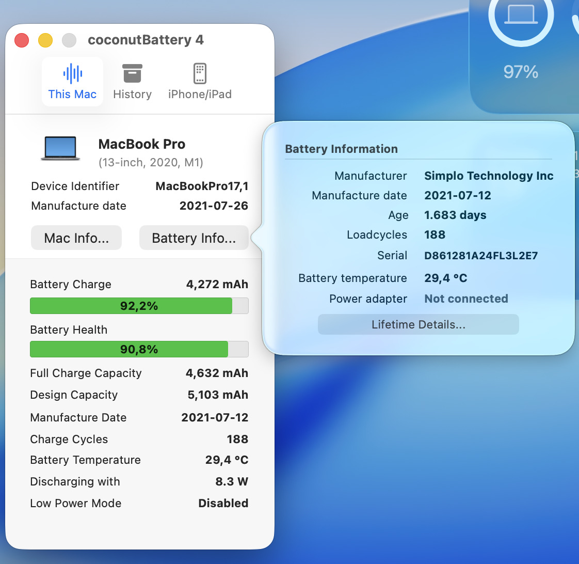Click the Design Capacity label
This screenshot has height=564, width=579.
tap(74, 395)
